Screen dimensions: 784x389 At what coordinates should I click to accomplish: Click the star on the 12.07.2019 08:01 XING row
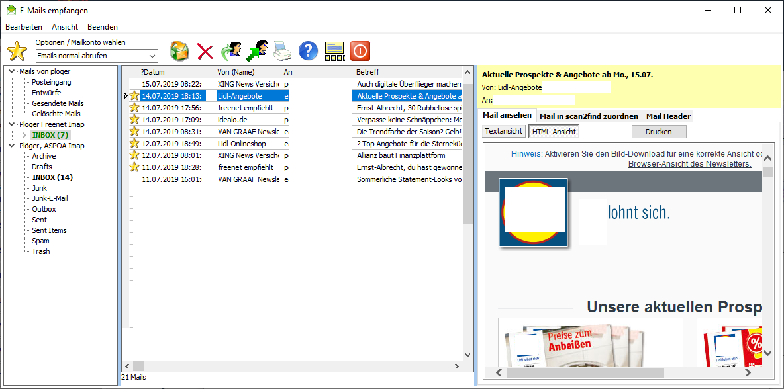134,155
